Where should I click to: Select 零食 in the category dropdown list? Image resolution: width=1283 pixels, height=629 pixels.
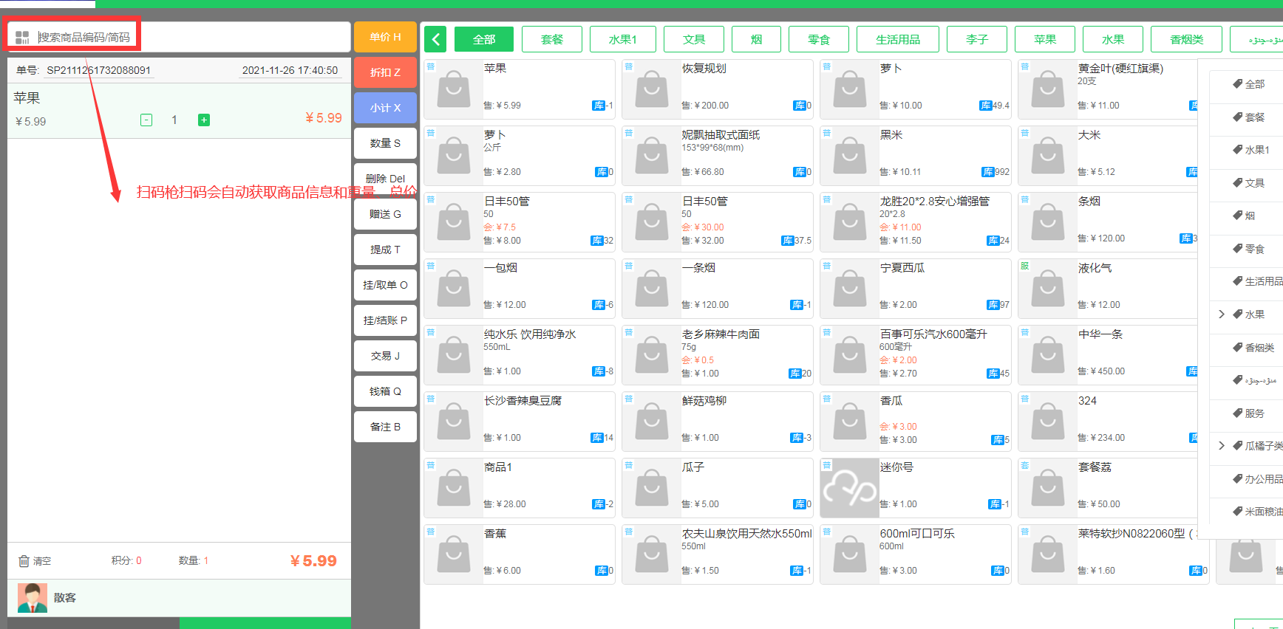[x=1254, y=249]
